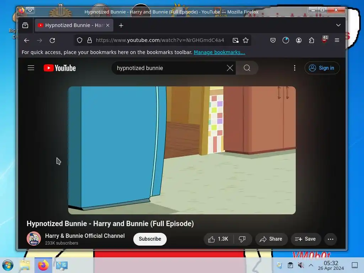Open clock showing 05:32
Viewport: 364px width, 273px height.
[331, 265]
